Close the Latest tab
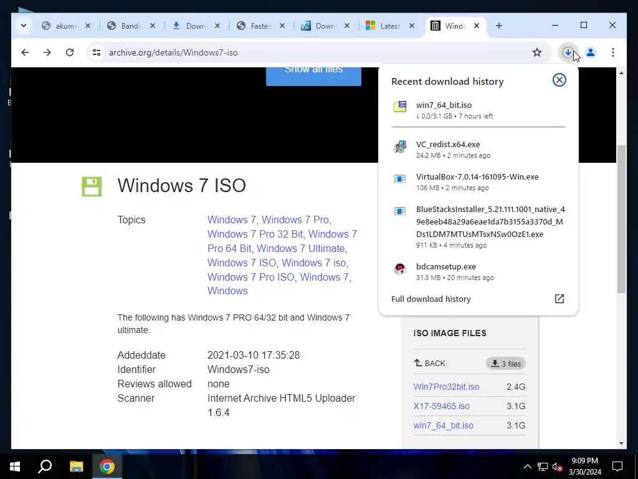 pos(412,26)
